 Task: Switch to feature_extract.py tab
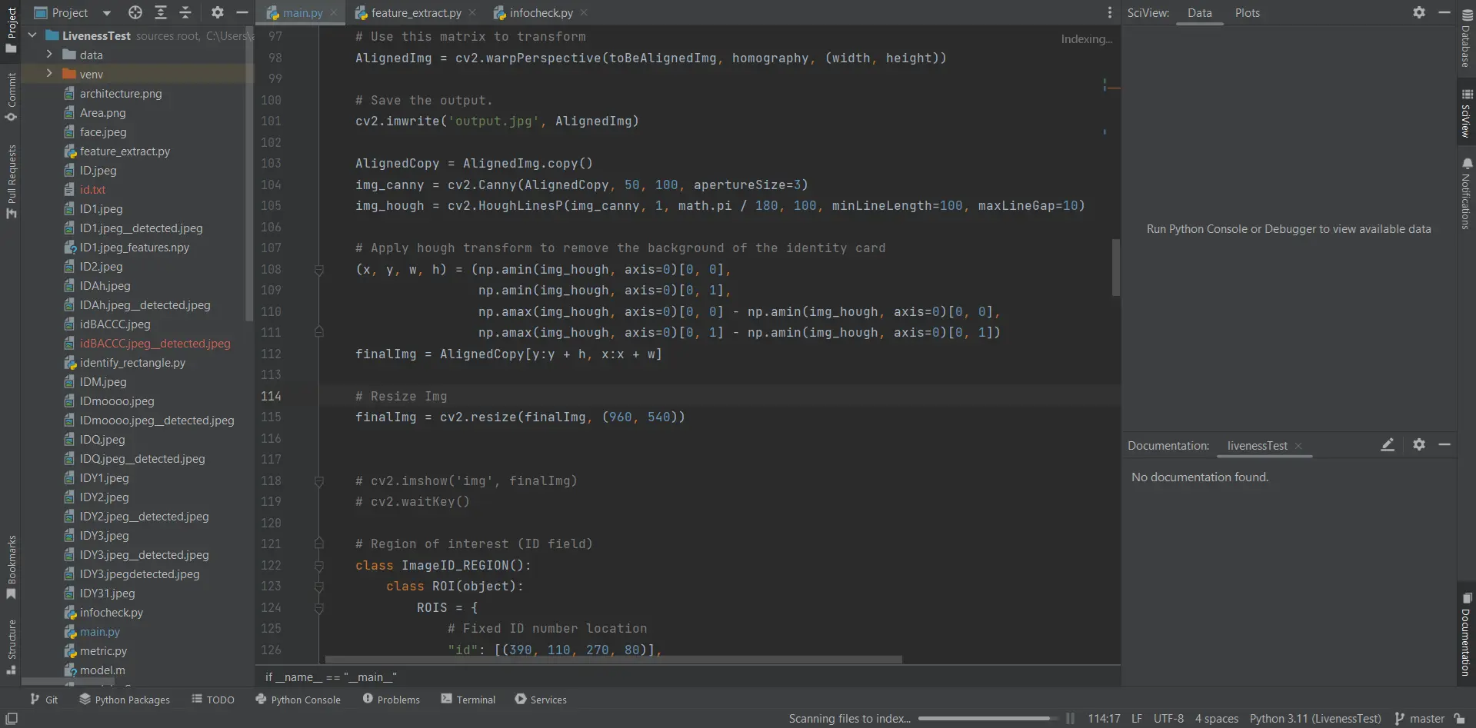[x=415, y=13]
